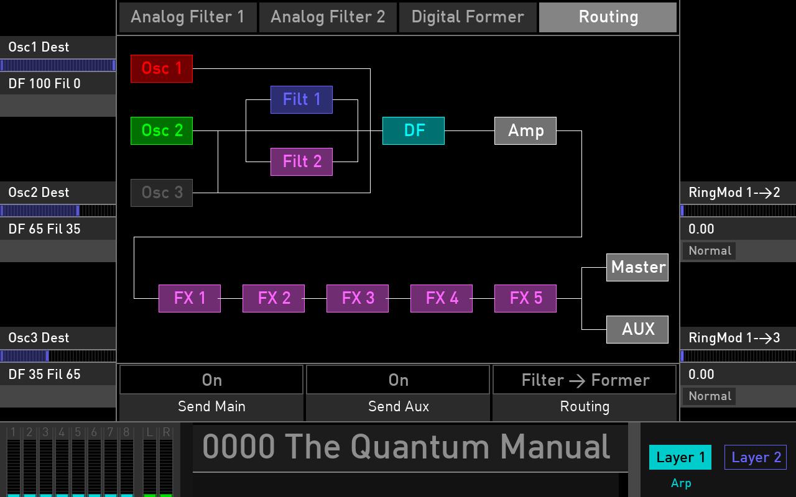Select the Filt 2 filter block

coord(301,162)
